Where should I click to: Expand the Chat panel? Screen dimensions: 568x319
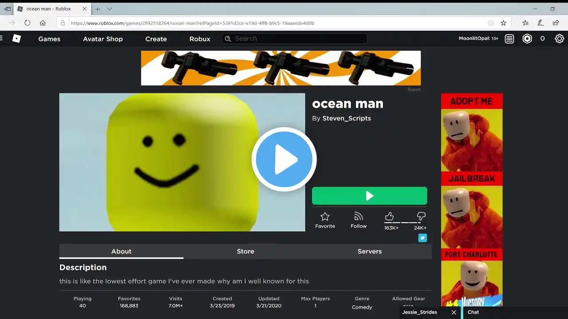515,312
